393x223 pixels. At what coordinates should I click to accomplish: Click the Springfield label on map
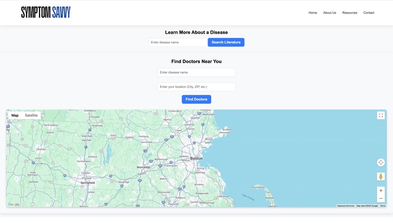(x=88, y=183)
